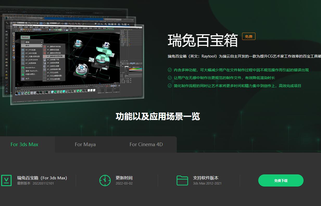This screenshot has width=321, height=206.
Task: Click the 3ds Max 2012-2021 version text
Action: [207, 183]
